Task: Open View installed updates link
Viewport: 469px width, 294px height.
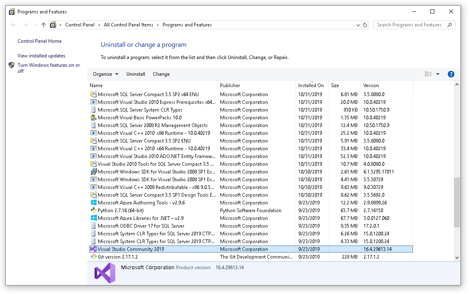Action: coord(41,56)
